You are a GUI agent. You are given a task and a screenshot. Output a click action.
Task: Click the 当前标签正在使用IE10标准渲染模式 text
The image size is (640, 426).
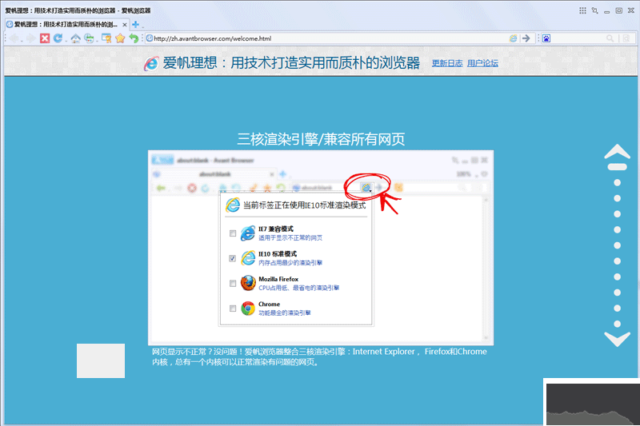coord(305,205)
